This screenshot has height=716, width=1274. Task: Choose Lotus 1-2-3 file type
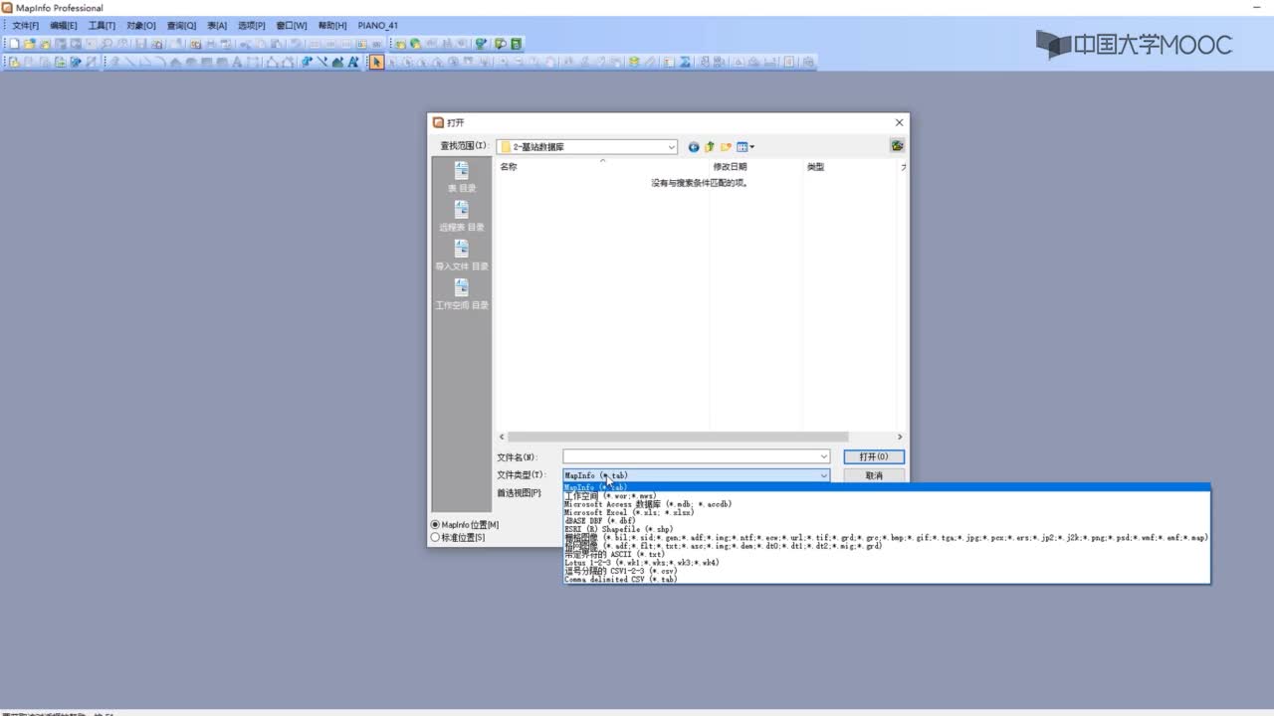coord(886,562)
